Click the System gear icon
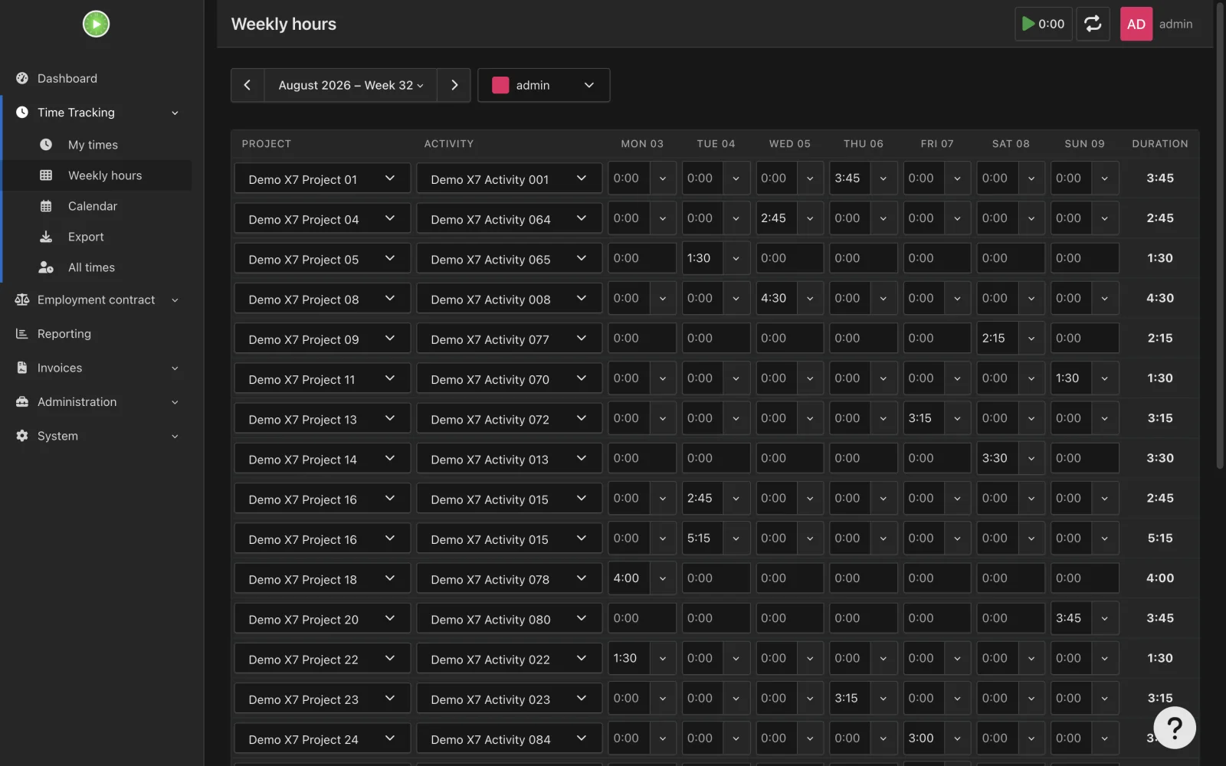Image resolution: width=1226 pixels, height=766 pixels. click(x=22, y=436)
